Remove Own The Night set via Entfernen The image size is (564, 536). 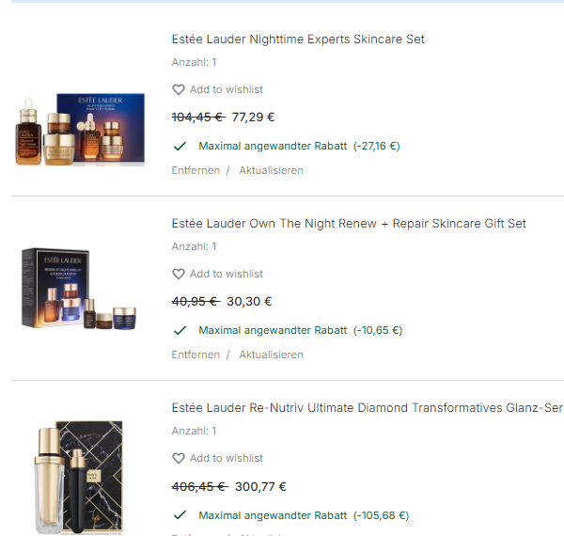[x=196, y=355]
